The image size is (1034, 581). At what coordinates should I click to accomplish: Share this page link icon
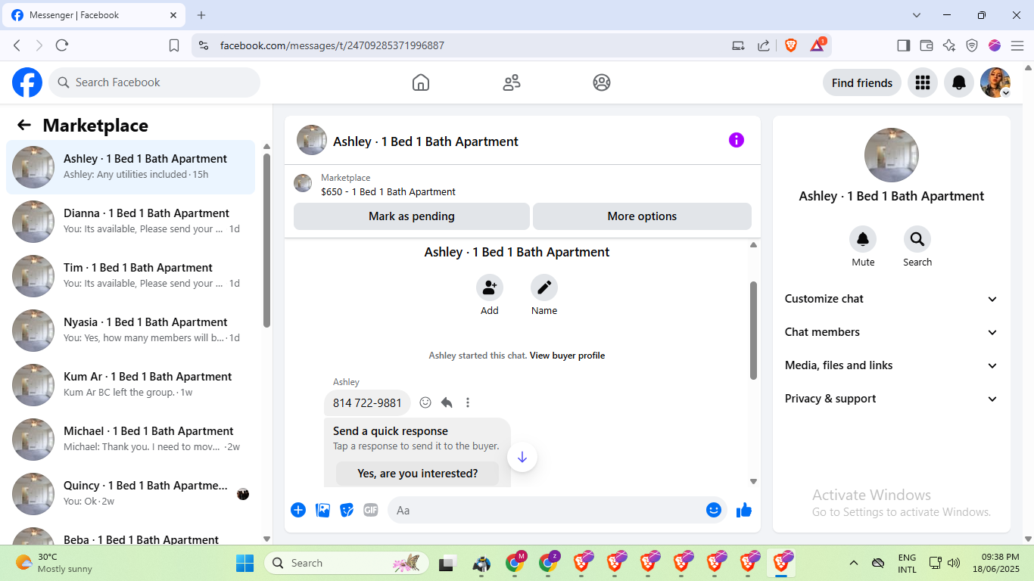pos(764,45)
